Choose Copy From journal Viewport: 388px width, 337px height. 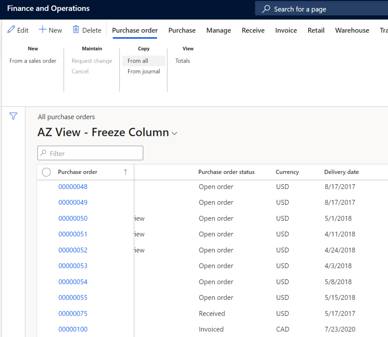pyautogui.click(x=144, y=71)
